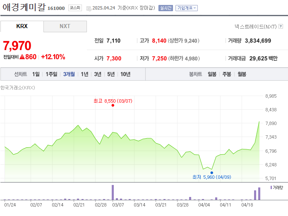Click the current price 7,970
Image resolution: width=288 pixels, height=216 pixels.
point(17,46)
